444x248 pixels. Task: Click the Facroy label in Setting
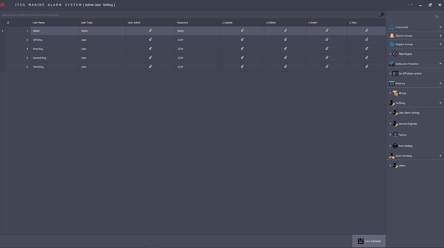(x=402, y=135)
